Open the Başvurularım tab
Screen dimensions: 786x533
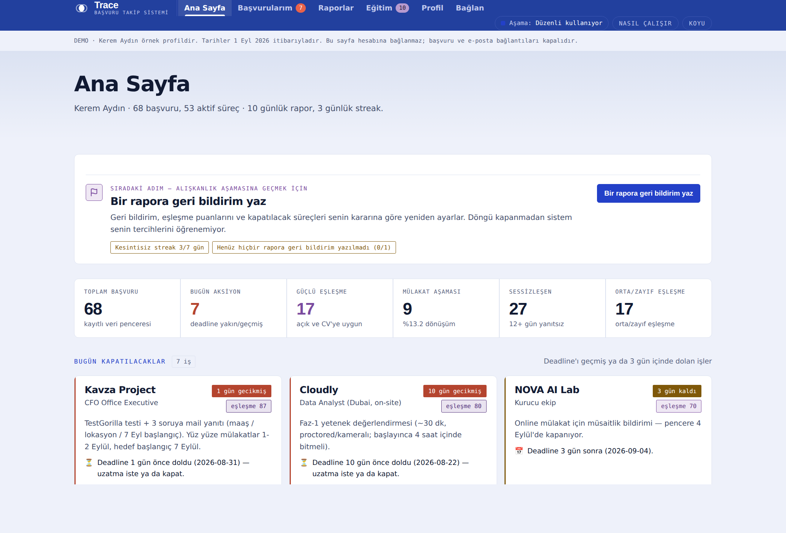click(272, 8)
